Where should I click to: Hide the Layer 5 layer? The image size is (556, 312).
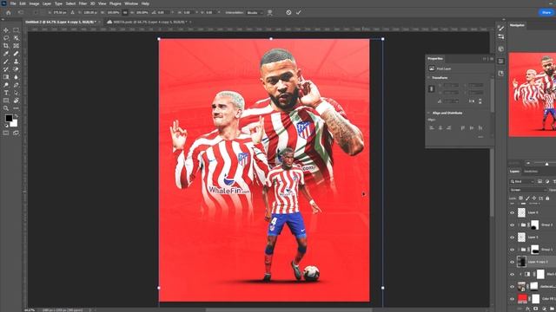point(512,237)
